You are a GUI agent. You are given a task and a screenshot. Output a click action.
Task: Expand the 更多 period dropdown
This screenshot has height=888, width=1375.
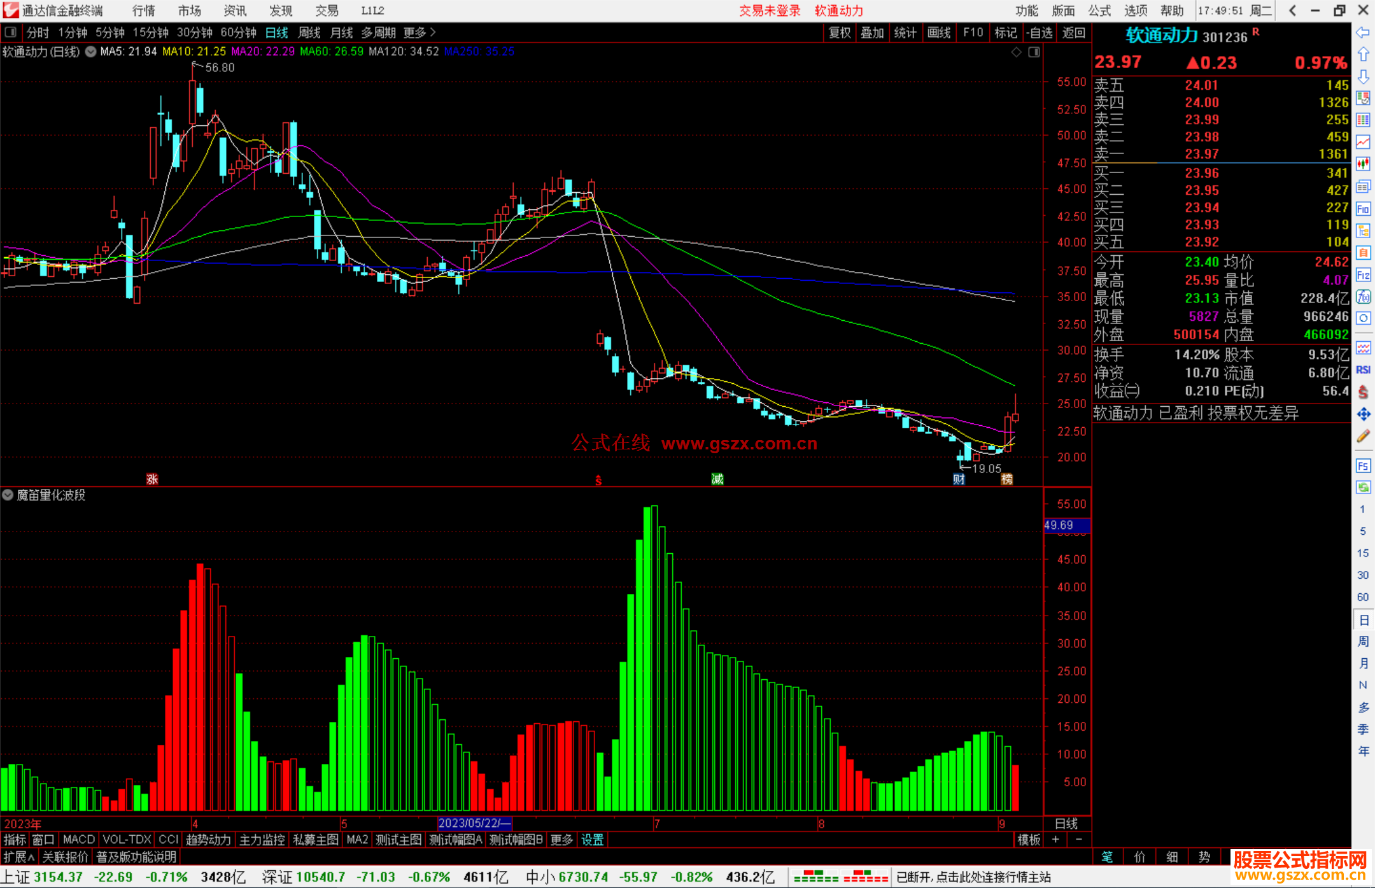[420, 32]
